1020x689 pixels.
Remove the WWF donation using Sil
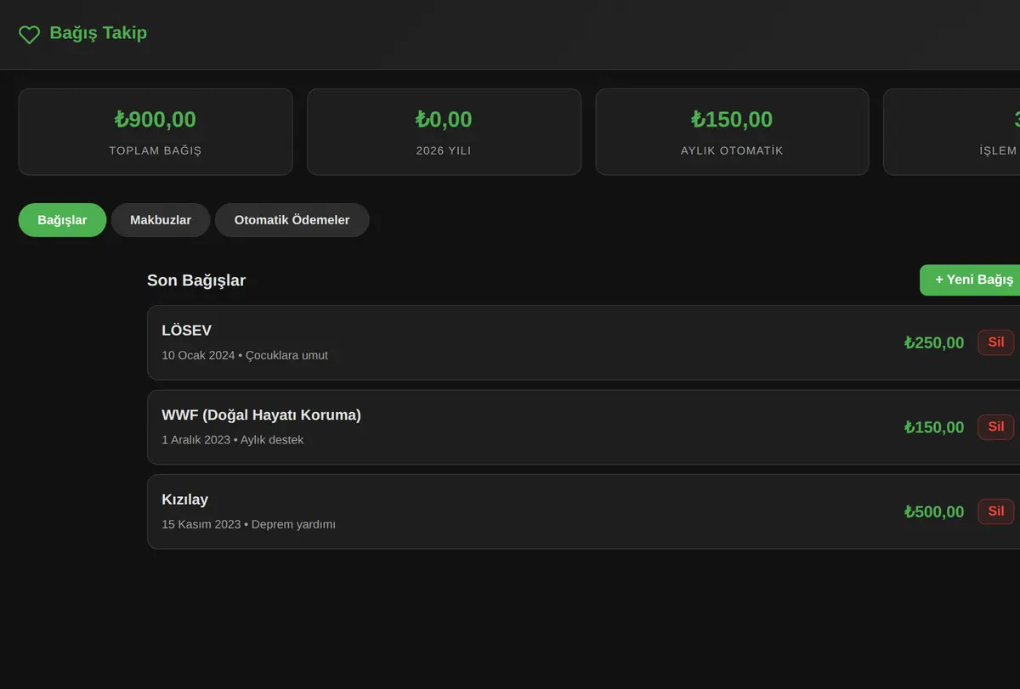tap(995, 426)
